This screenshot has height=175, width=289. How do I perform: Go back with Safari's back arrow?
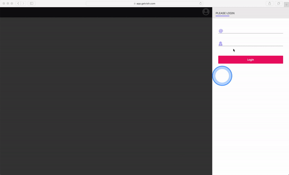click(18, 3)
